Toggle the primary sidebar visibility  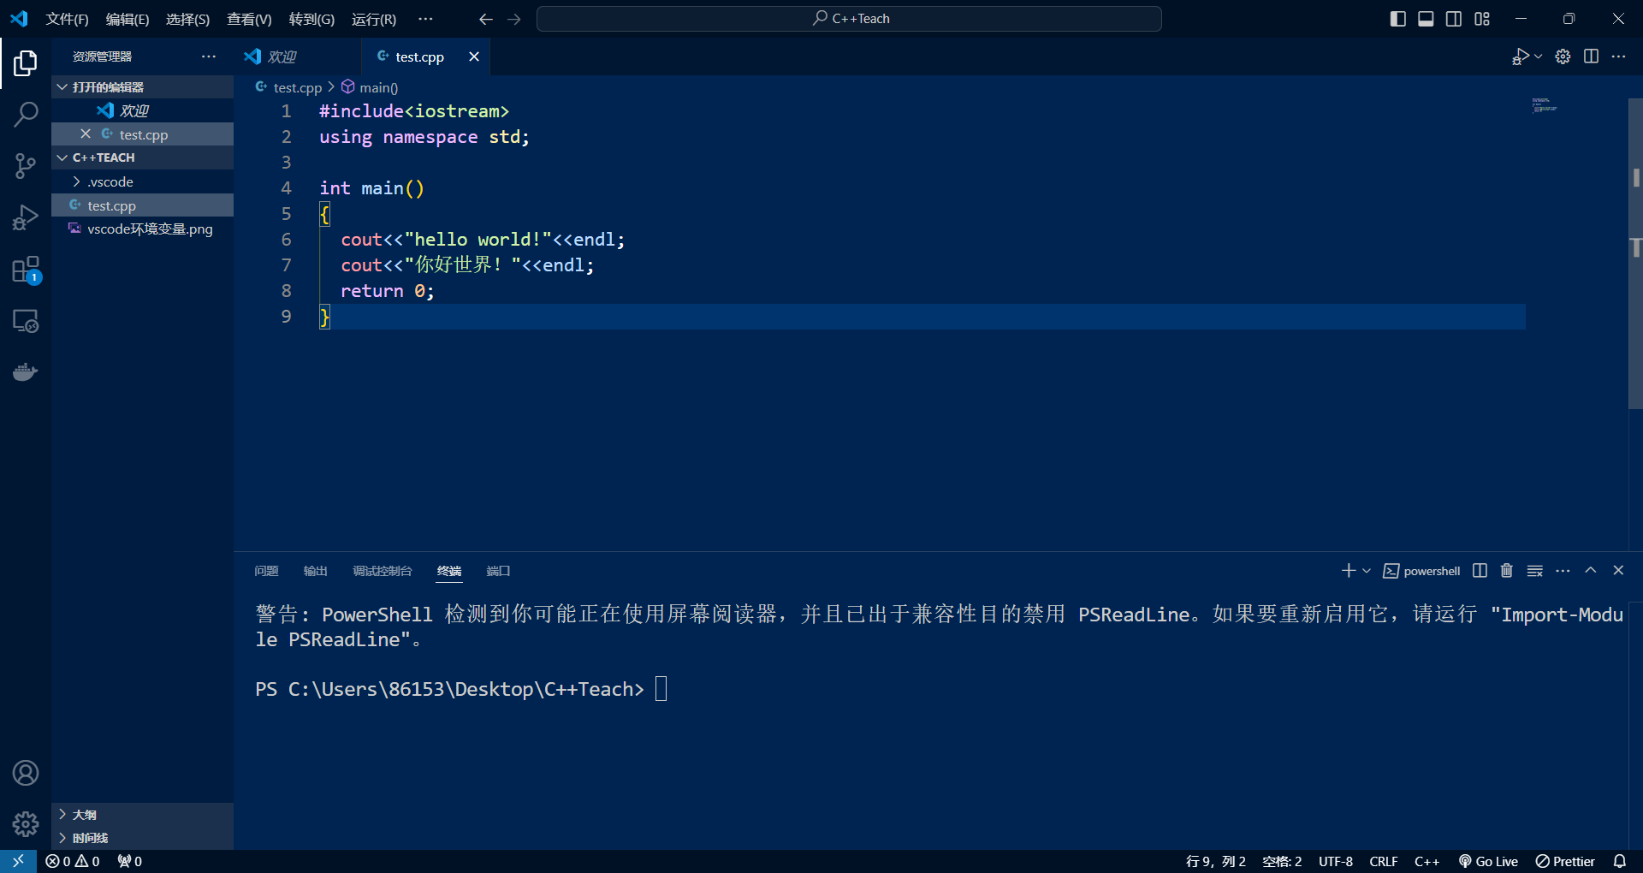tap(1397, 19)
